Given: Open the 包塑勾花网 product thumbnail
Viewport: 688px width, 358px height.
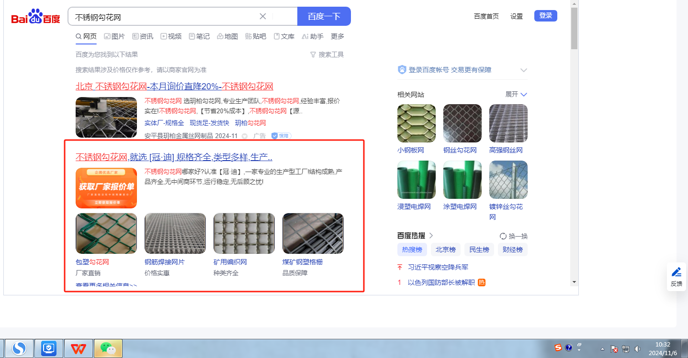Looking at the screenshot, I should [106, 233].
